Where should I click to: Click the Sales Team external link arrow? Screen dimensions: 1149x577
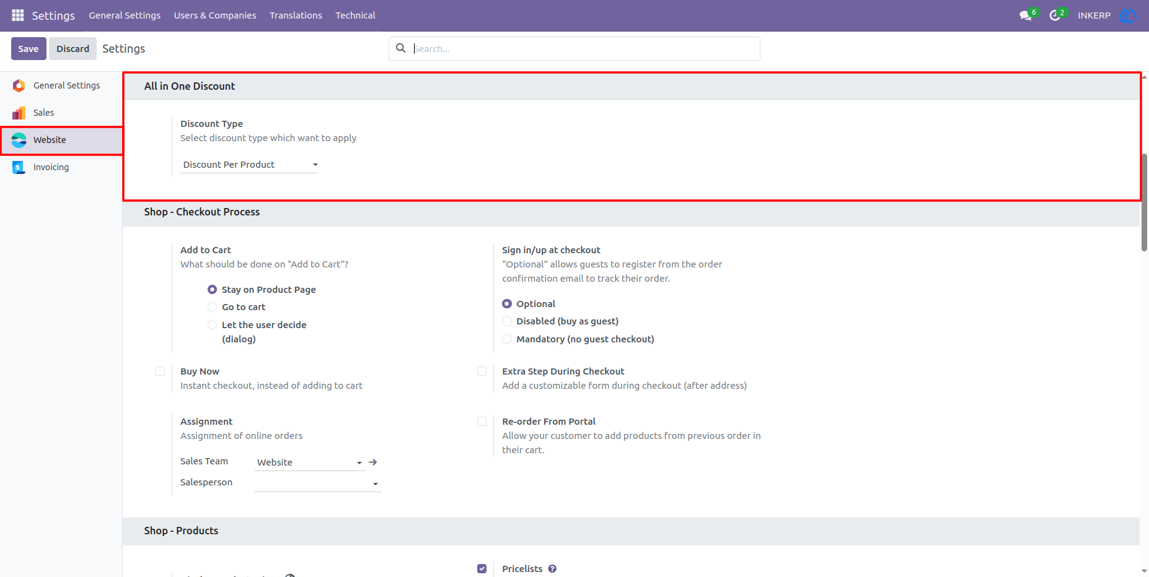pos(373,462)
